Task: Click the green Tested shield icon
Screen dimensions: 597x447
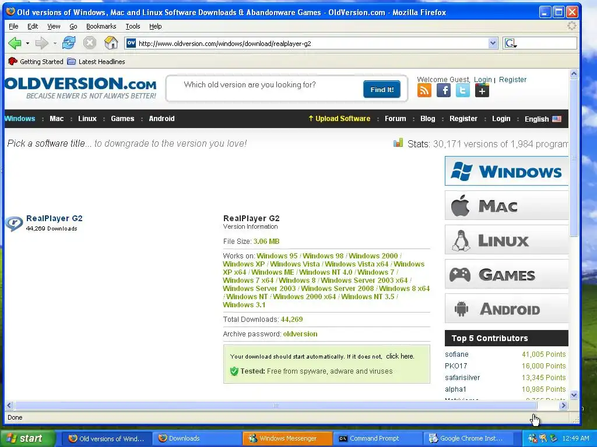Action: click(x=234, y=371)
